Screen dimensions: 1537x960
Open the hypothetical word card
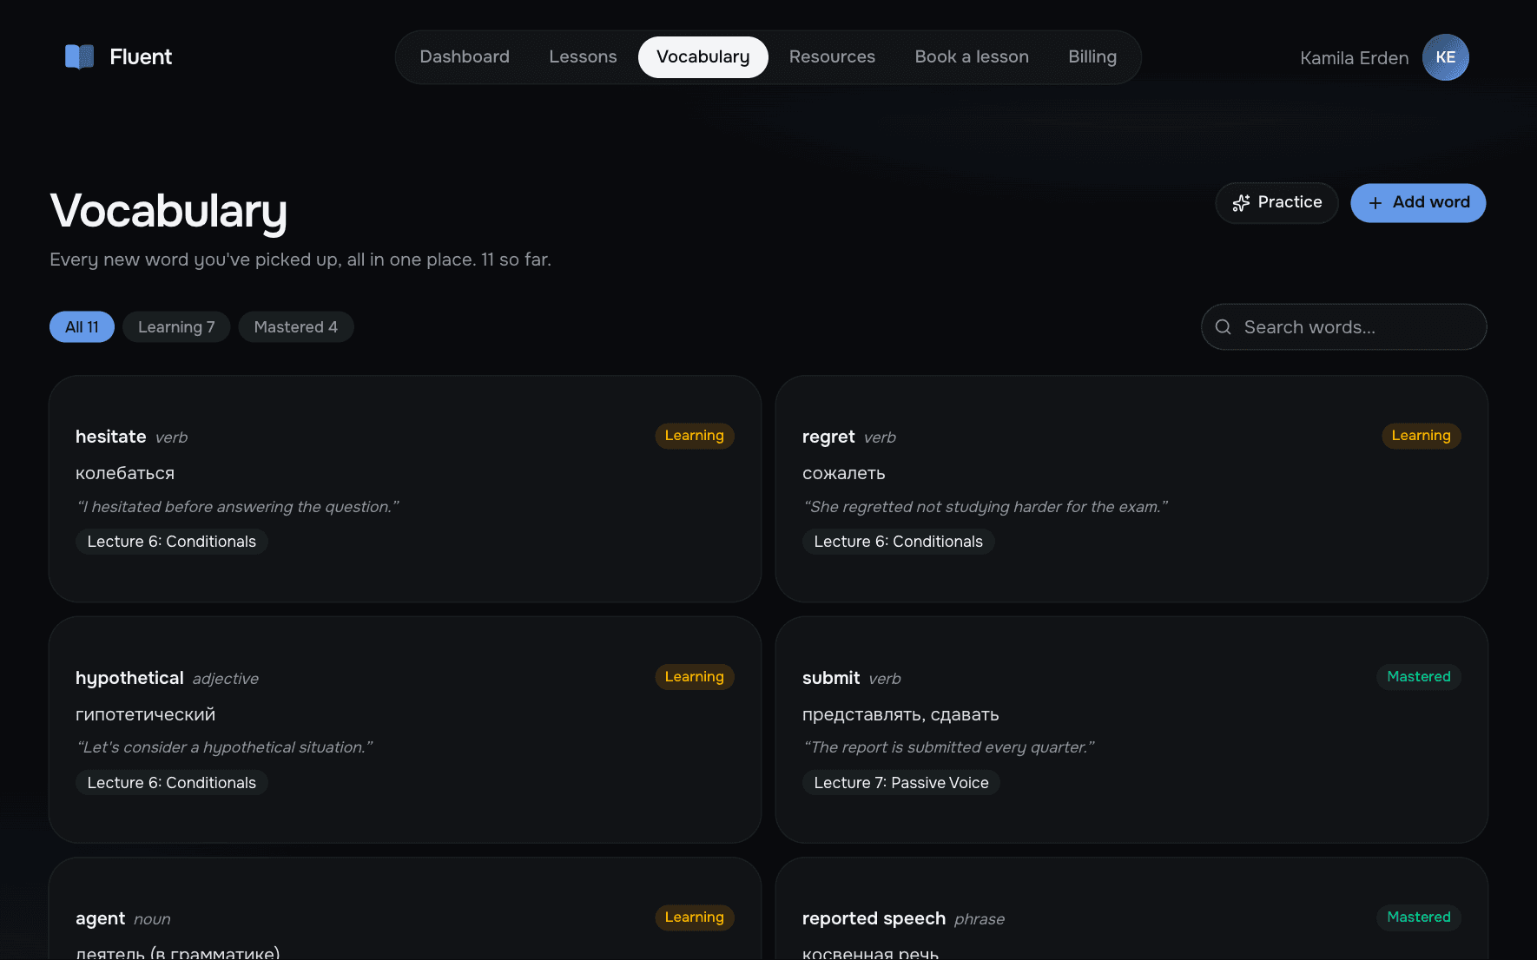point(405,730)
